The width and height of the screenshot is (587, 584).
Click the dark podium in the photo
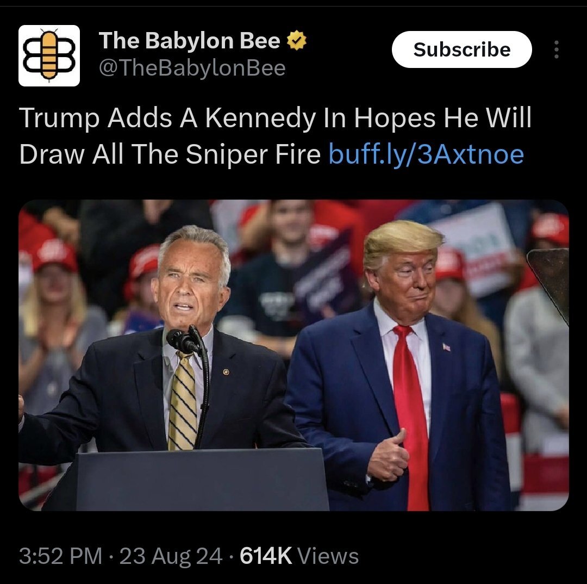pyautogui.click(x=203, y=480)
